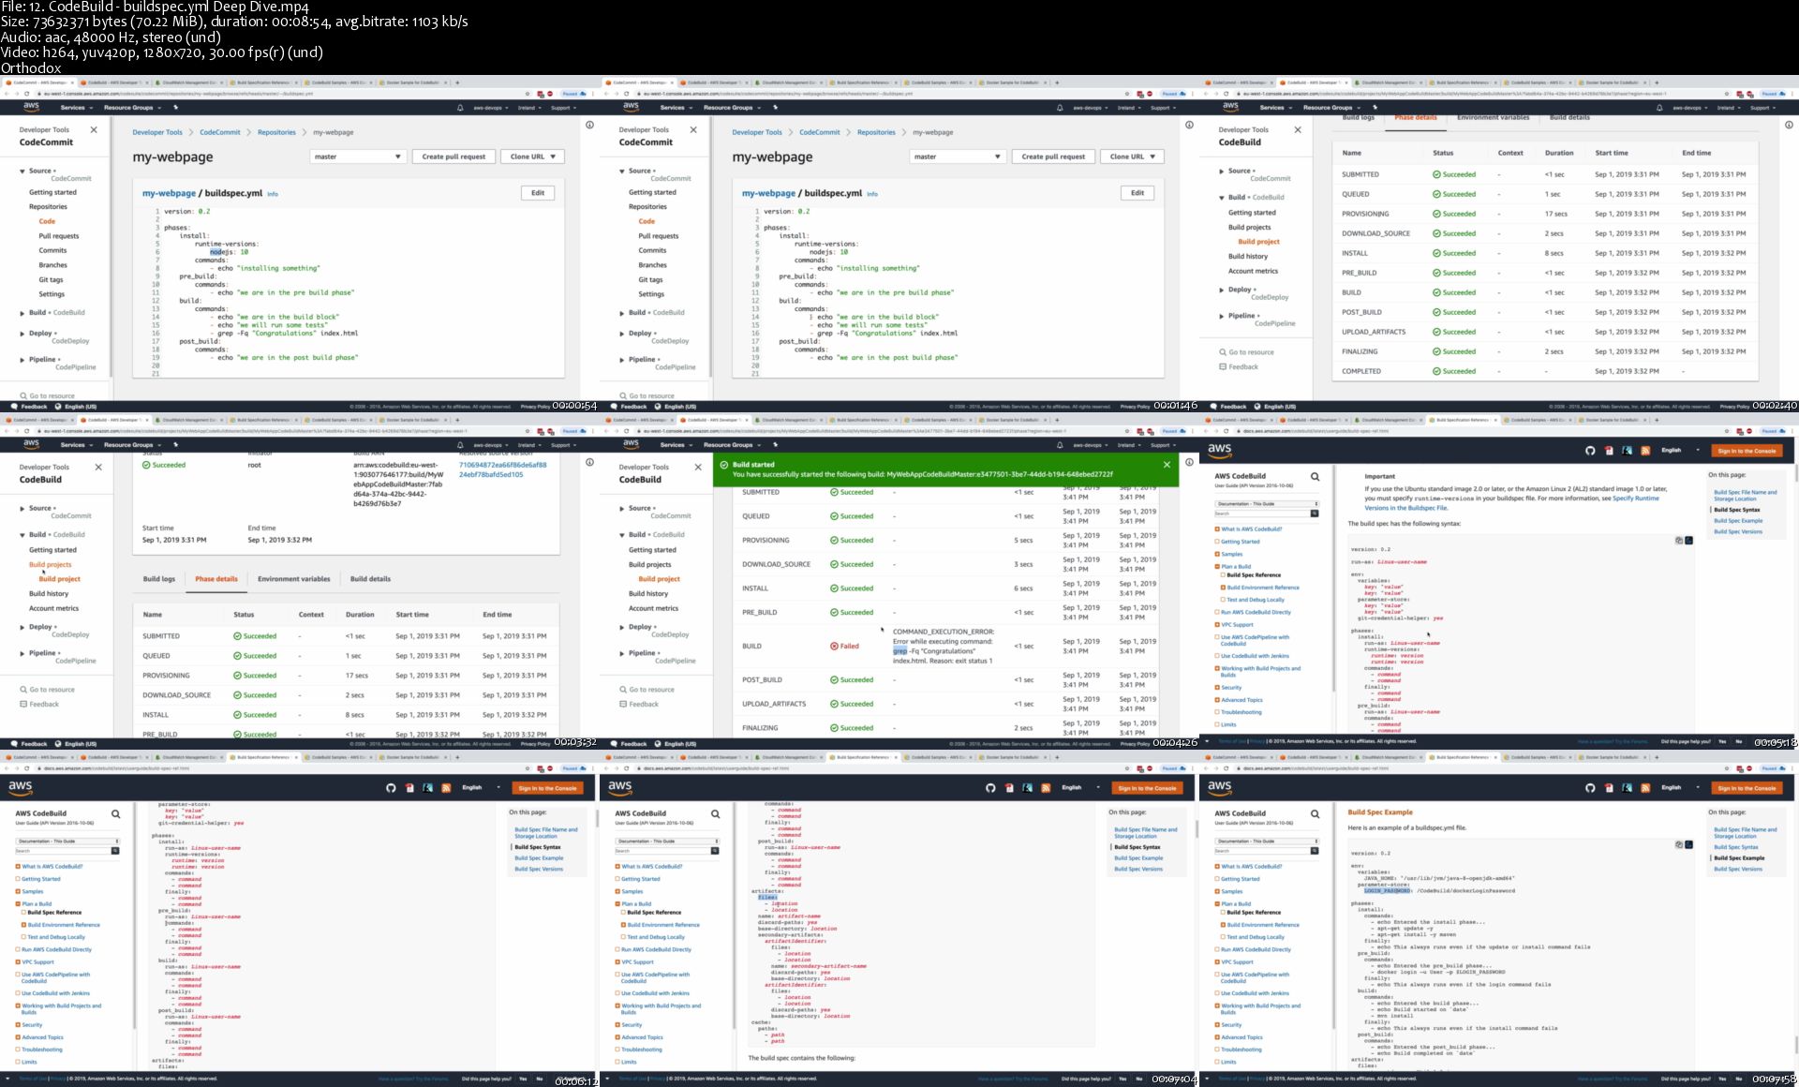The image size is (1799, 1087).
Task: Switch to the Build logs tab, 00:03:32 frame
Action: [159, 579]
